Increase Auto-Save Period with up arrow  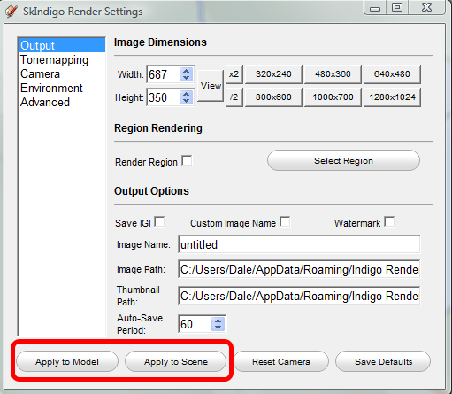tap(218, 321)
